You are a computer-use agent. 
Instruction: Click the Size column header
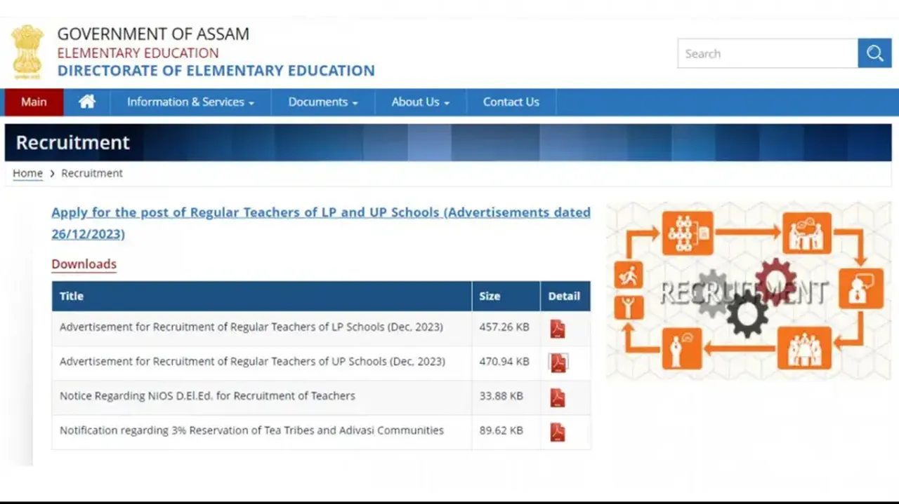coord(490,296)
